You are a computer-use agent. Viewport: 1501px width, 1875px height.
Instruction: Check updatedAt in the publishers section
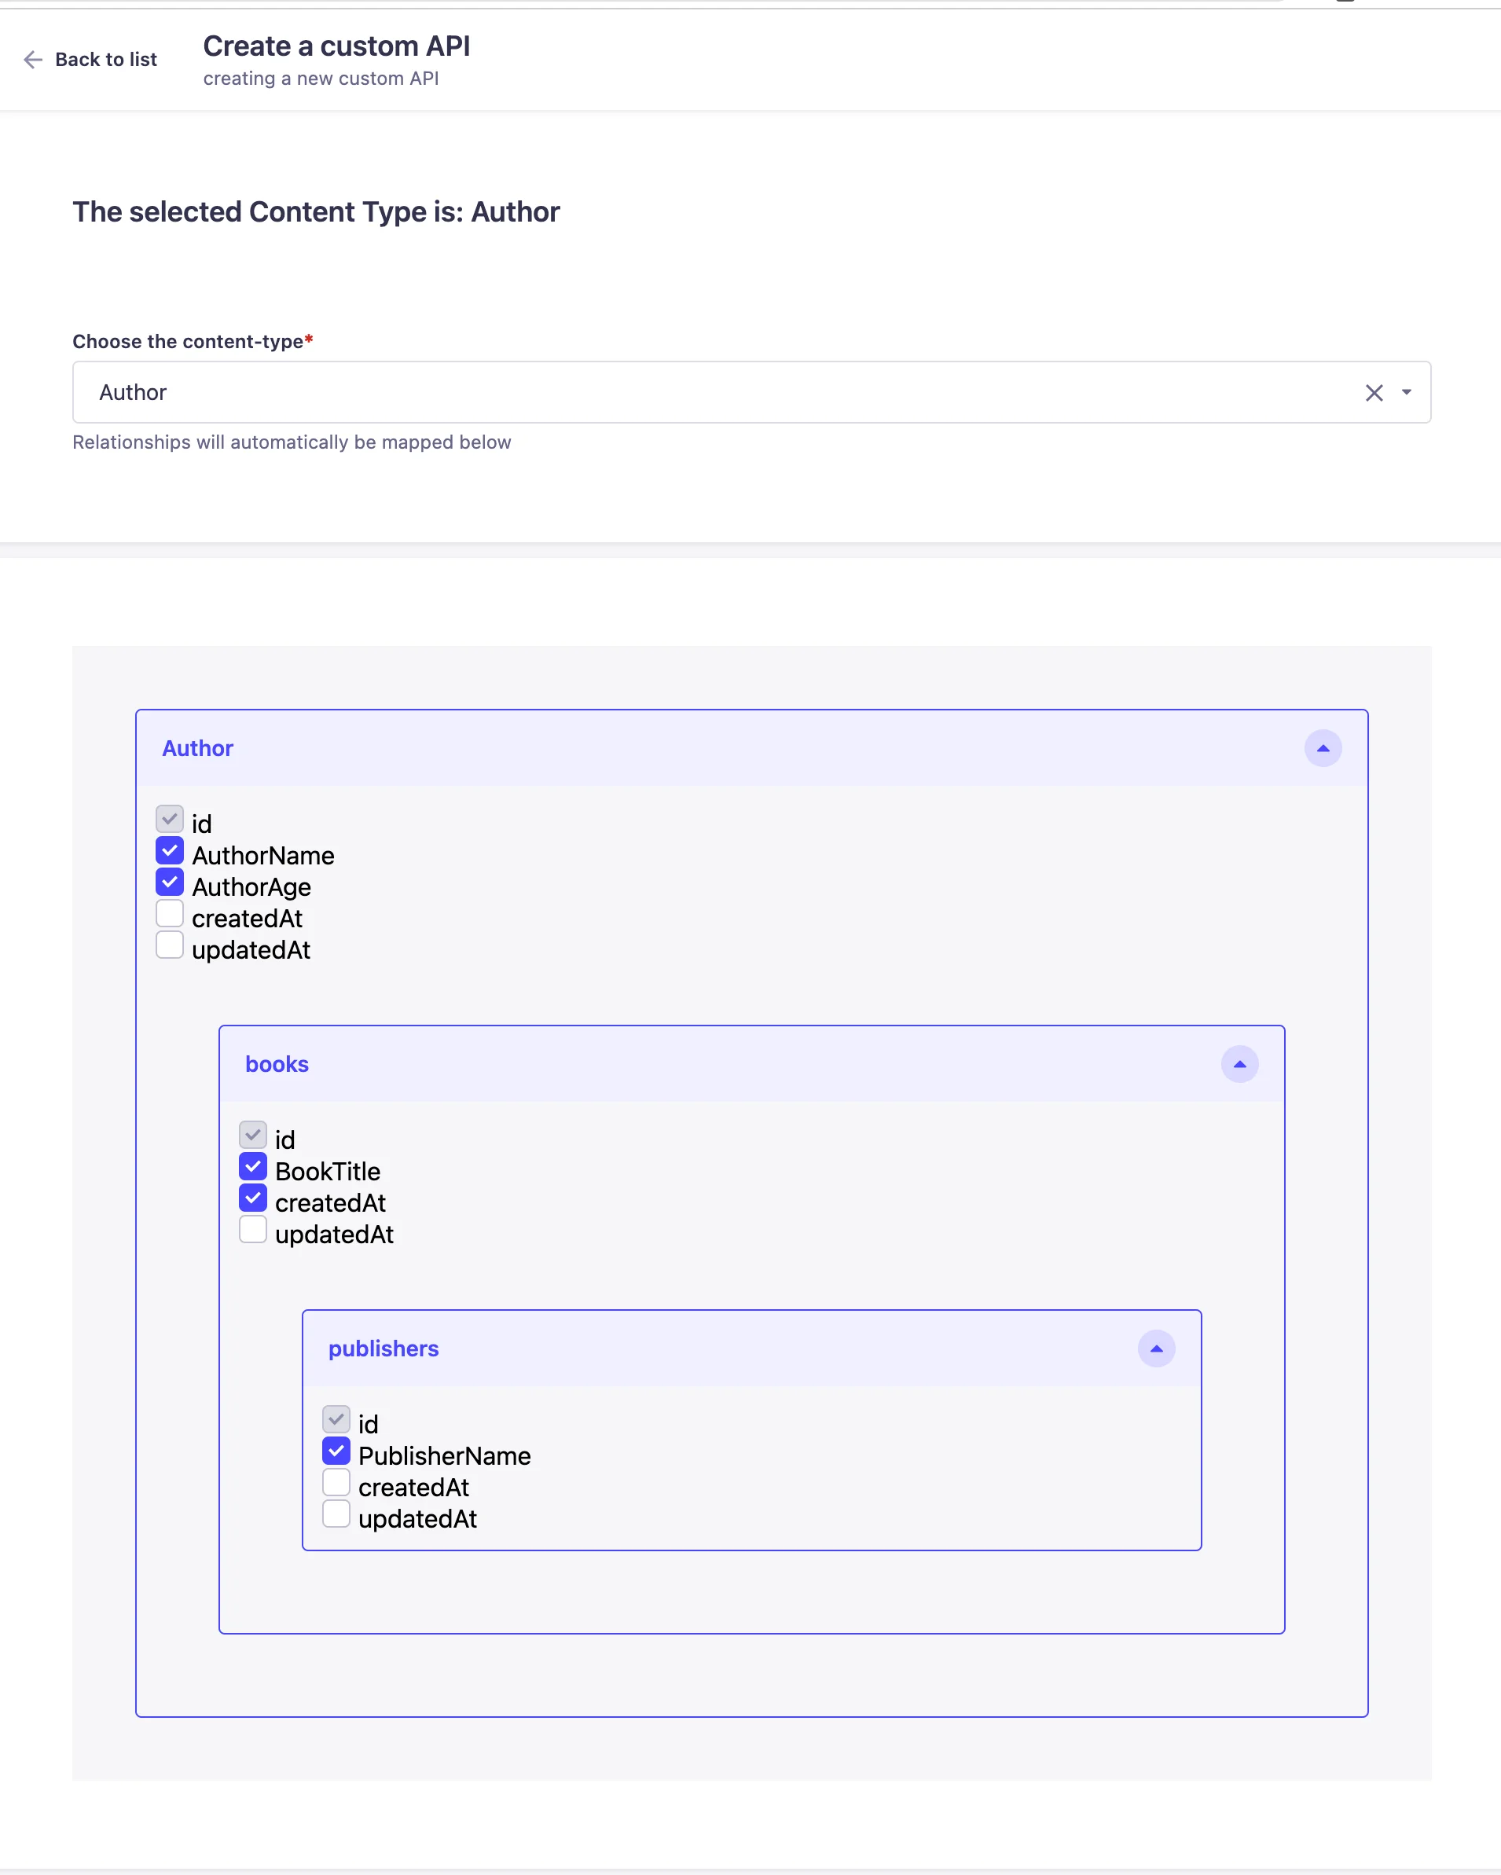pos(336,1514)
